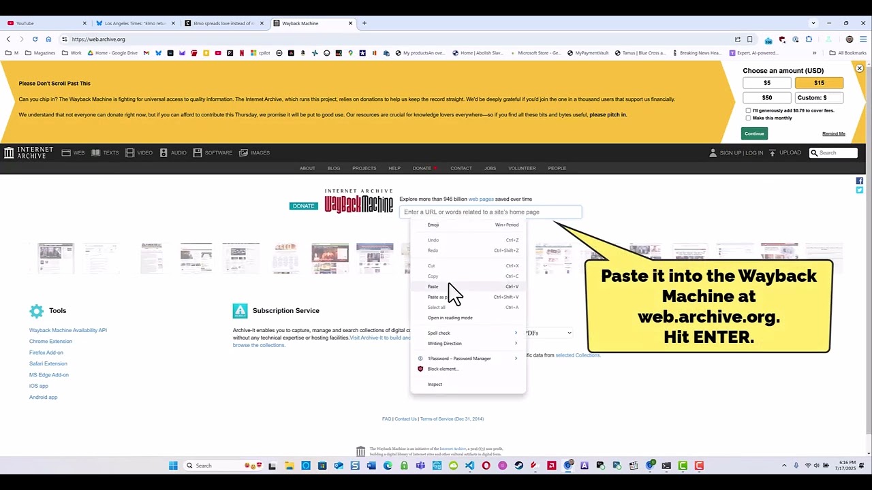Expand the Writing Direction submenu
This screenshot has width=872, height=490.
[x=468, y=343]
